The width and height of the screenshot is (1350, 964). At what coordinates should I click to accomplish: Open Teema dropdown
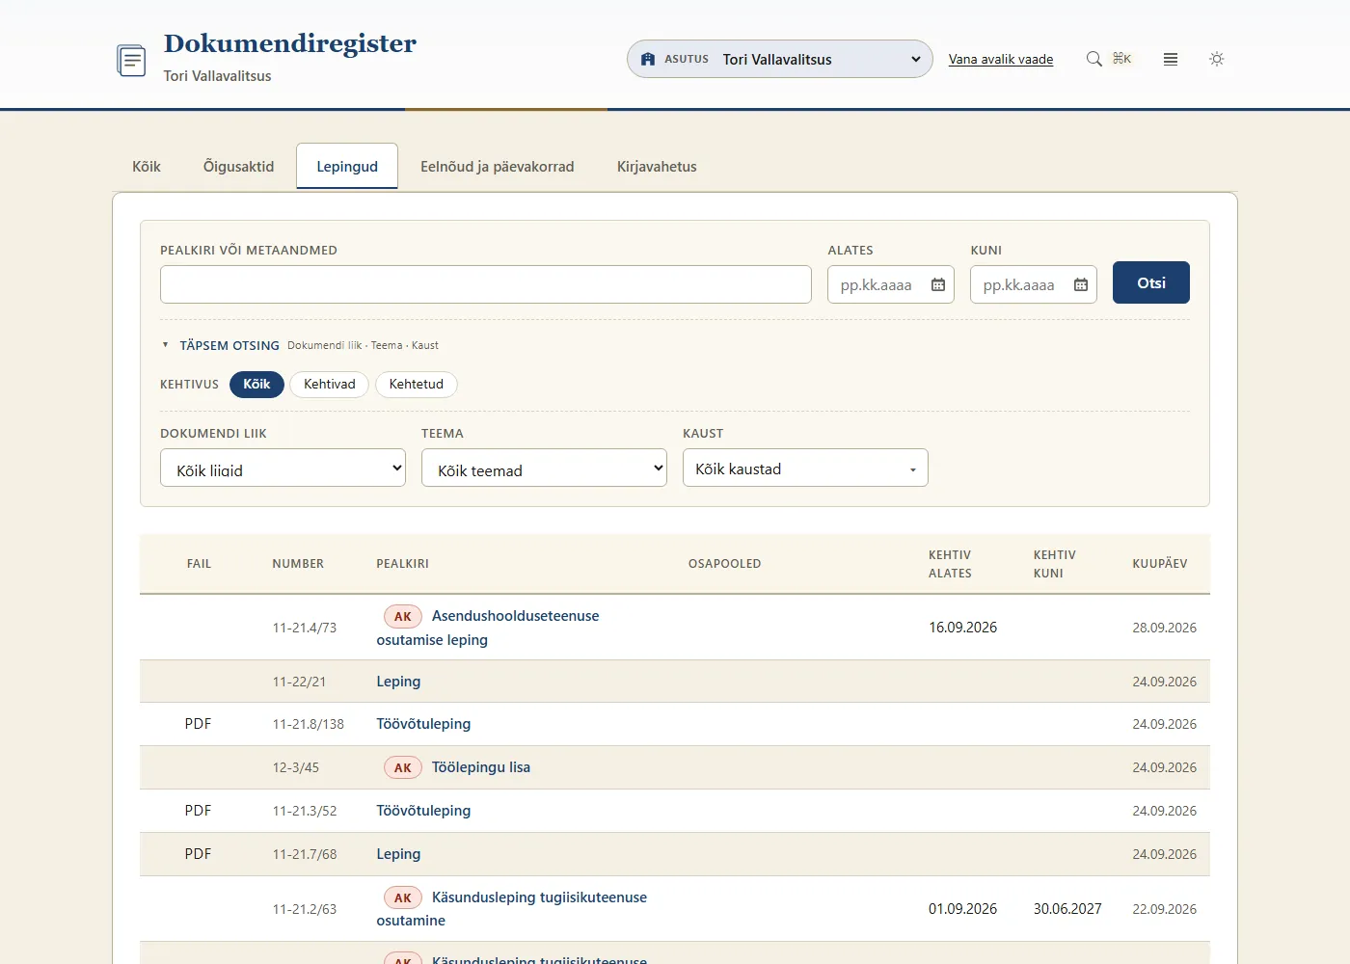click(x=544, y=468)
